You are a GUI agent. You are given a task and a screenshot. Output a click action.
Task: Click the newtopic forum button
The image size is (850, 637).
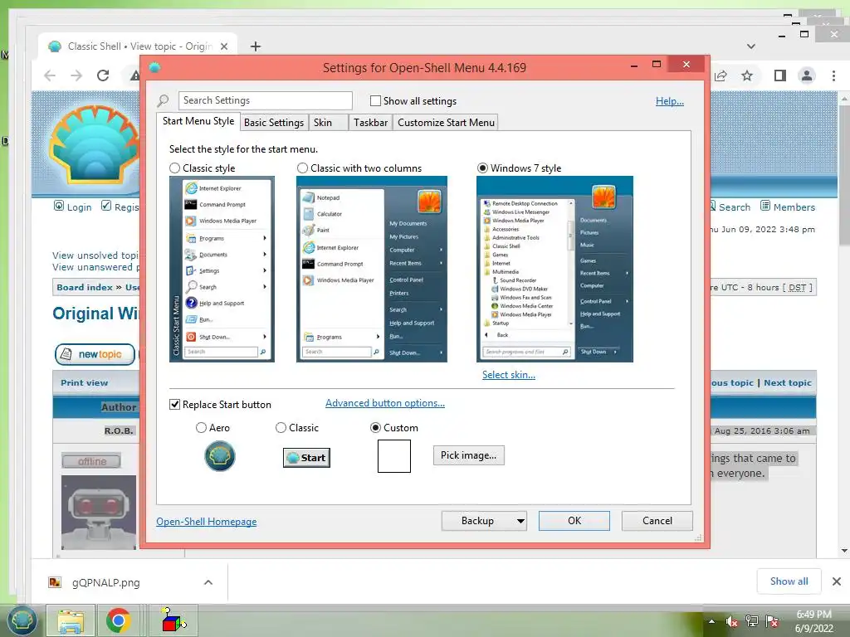(95, 354)
